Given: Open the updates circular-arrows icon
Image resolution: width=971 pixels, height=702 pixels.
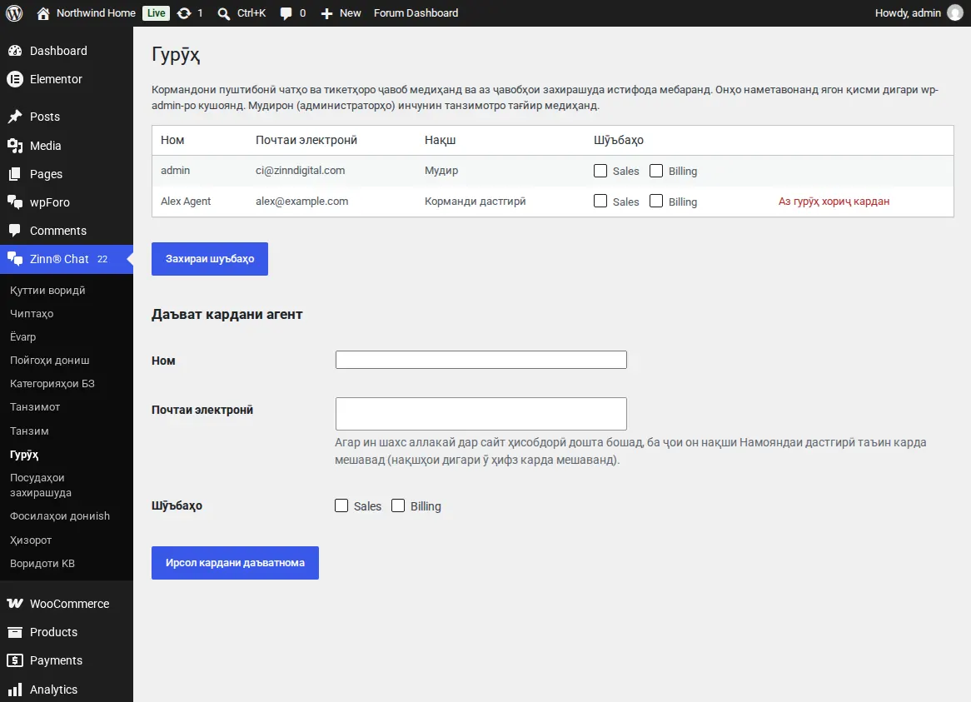Looking at the screenshot, I should click(184, 13).
